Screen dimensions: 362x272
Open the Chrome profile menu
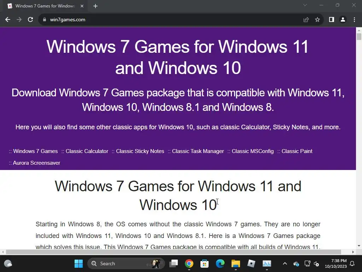[343, 20]
